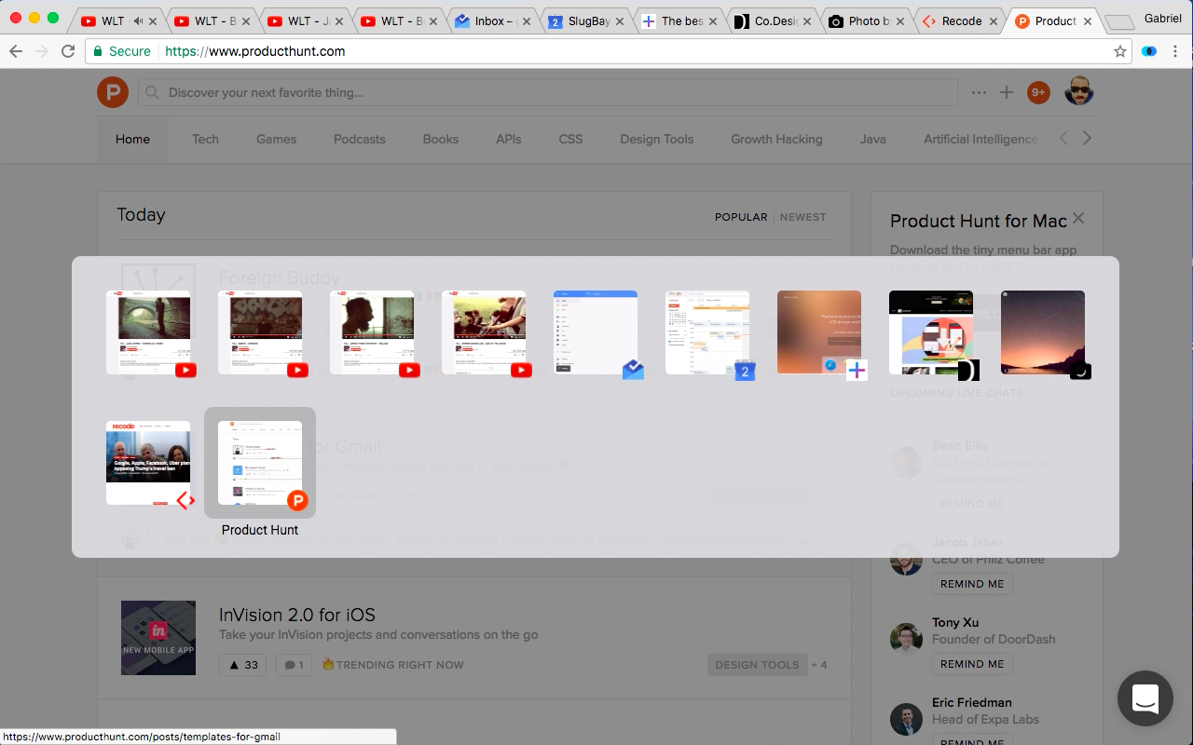Focus the Product Hunt search field
This screenshot has height=745, width=1193.
pos(548,92)
